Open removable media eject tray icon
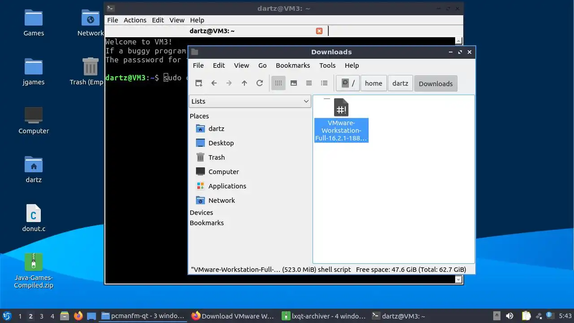Image resolution: width=574 pixels, height=323 pixels. [x=496, y=316]
